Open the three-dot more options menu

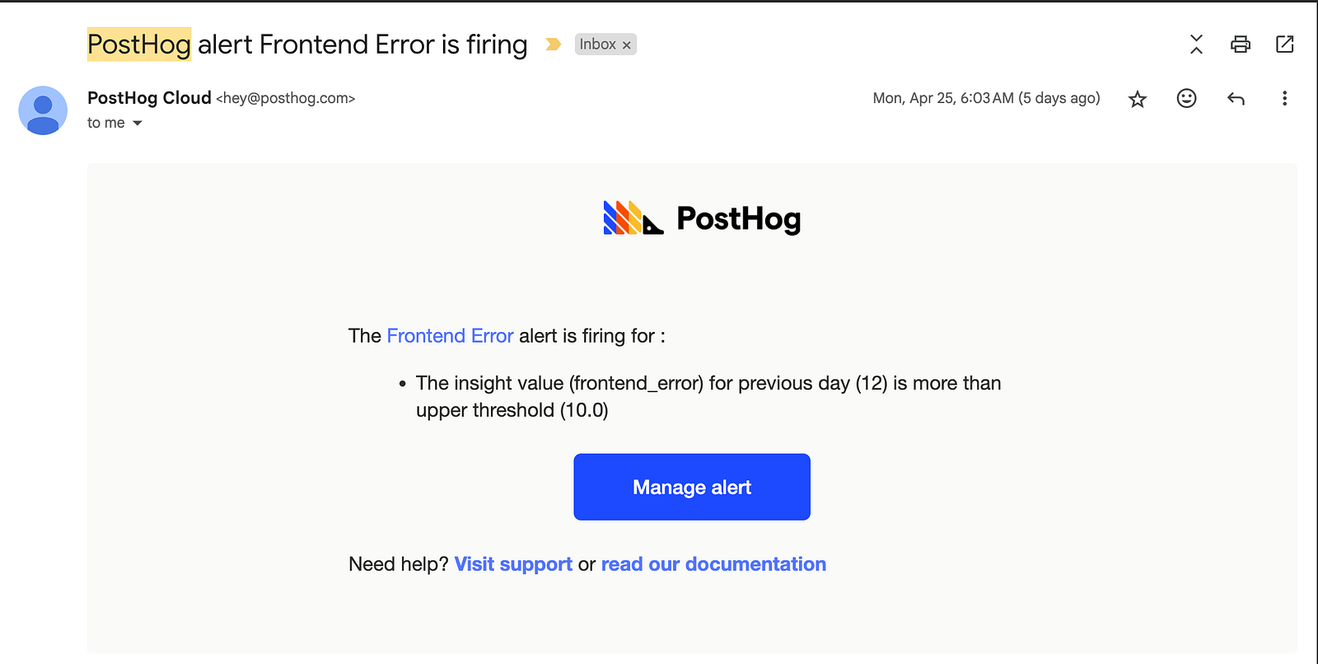[x=1284, y=99]
